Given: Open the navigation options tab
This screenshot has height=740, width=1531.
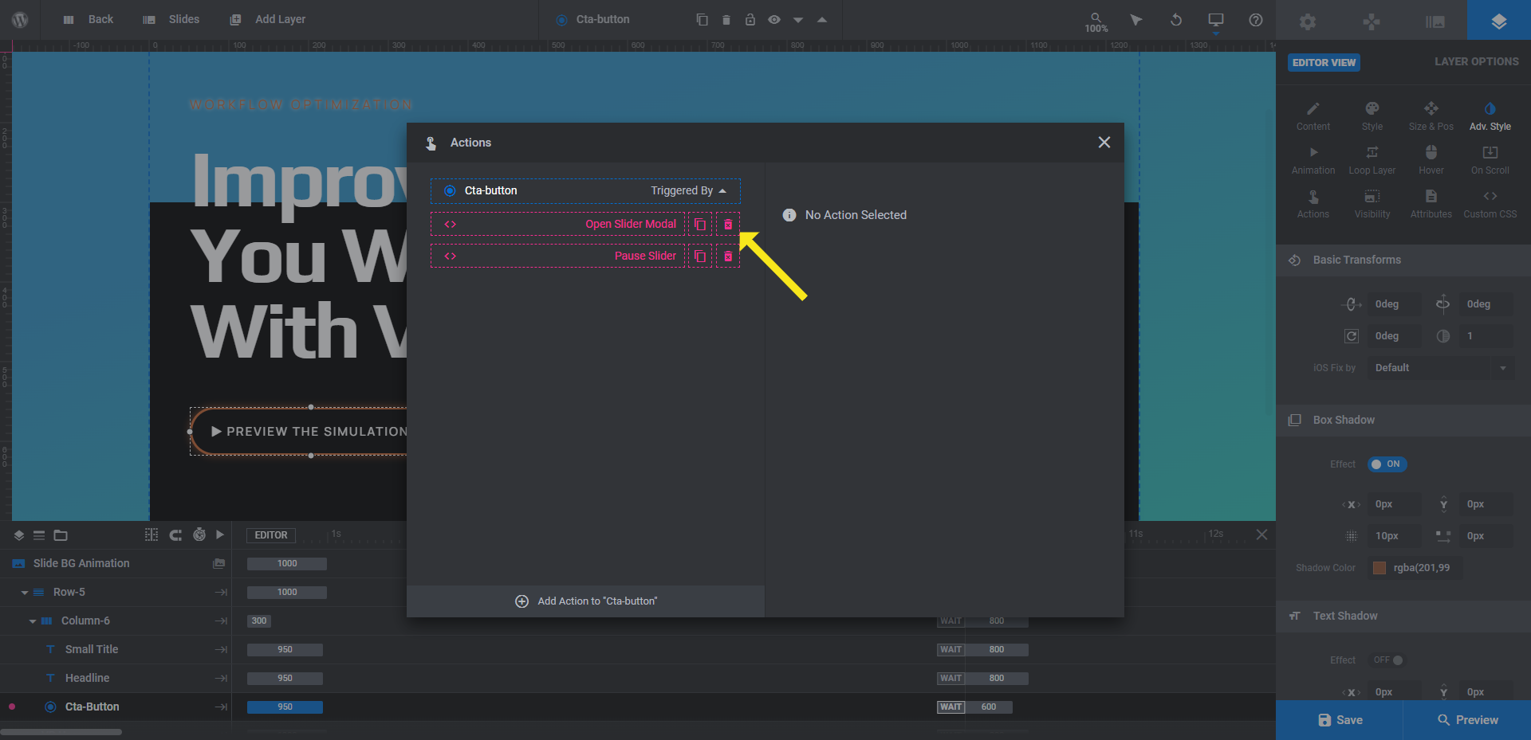Looking at the screenshot, I should pos(1372,22).
